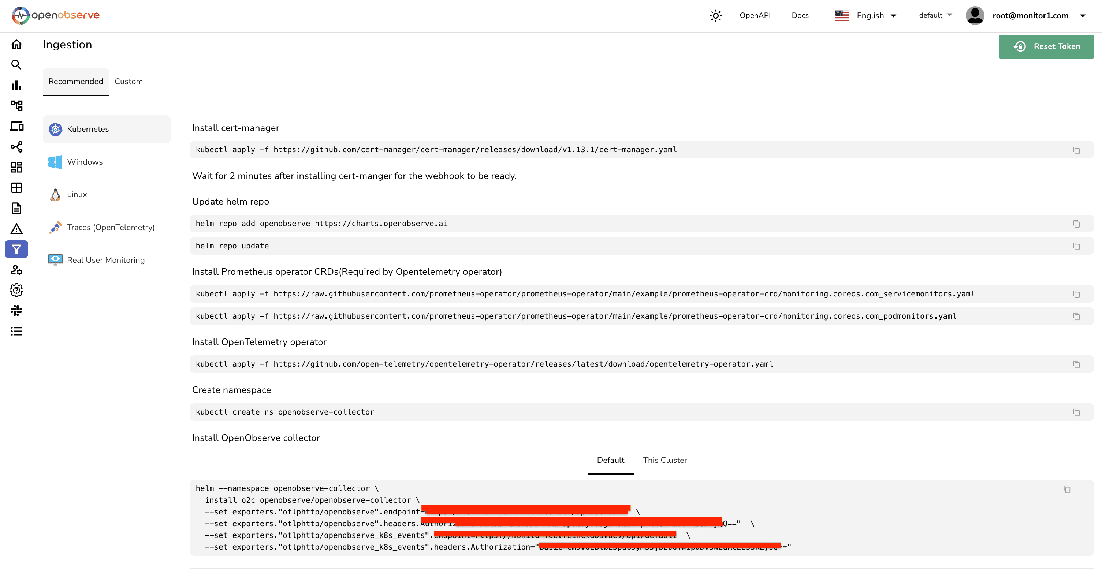
Task: Open the metrics bar chart icon
Action: pos(16,86)
